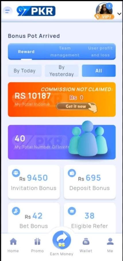Open User profit and loss tab
Viewport: 123px width, 261px height.
pos(100,52)
